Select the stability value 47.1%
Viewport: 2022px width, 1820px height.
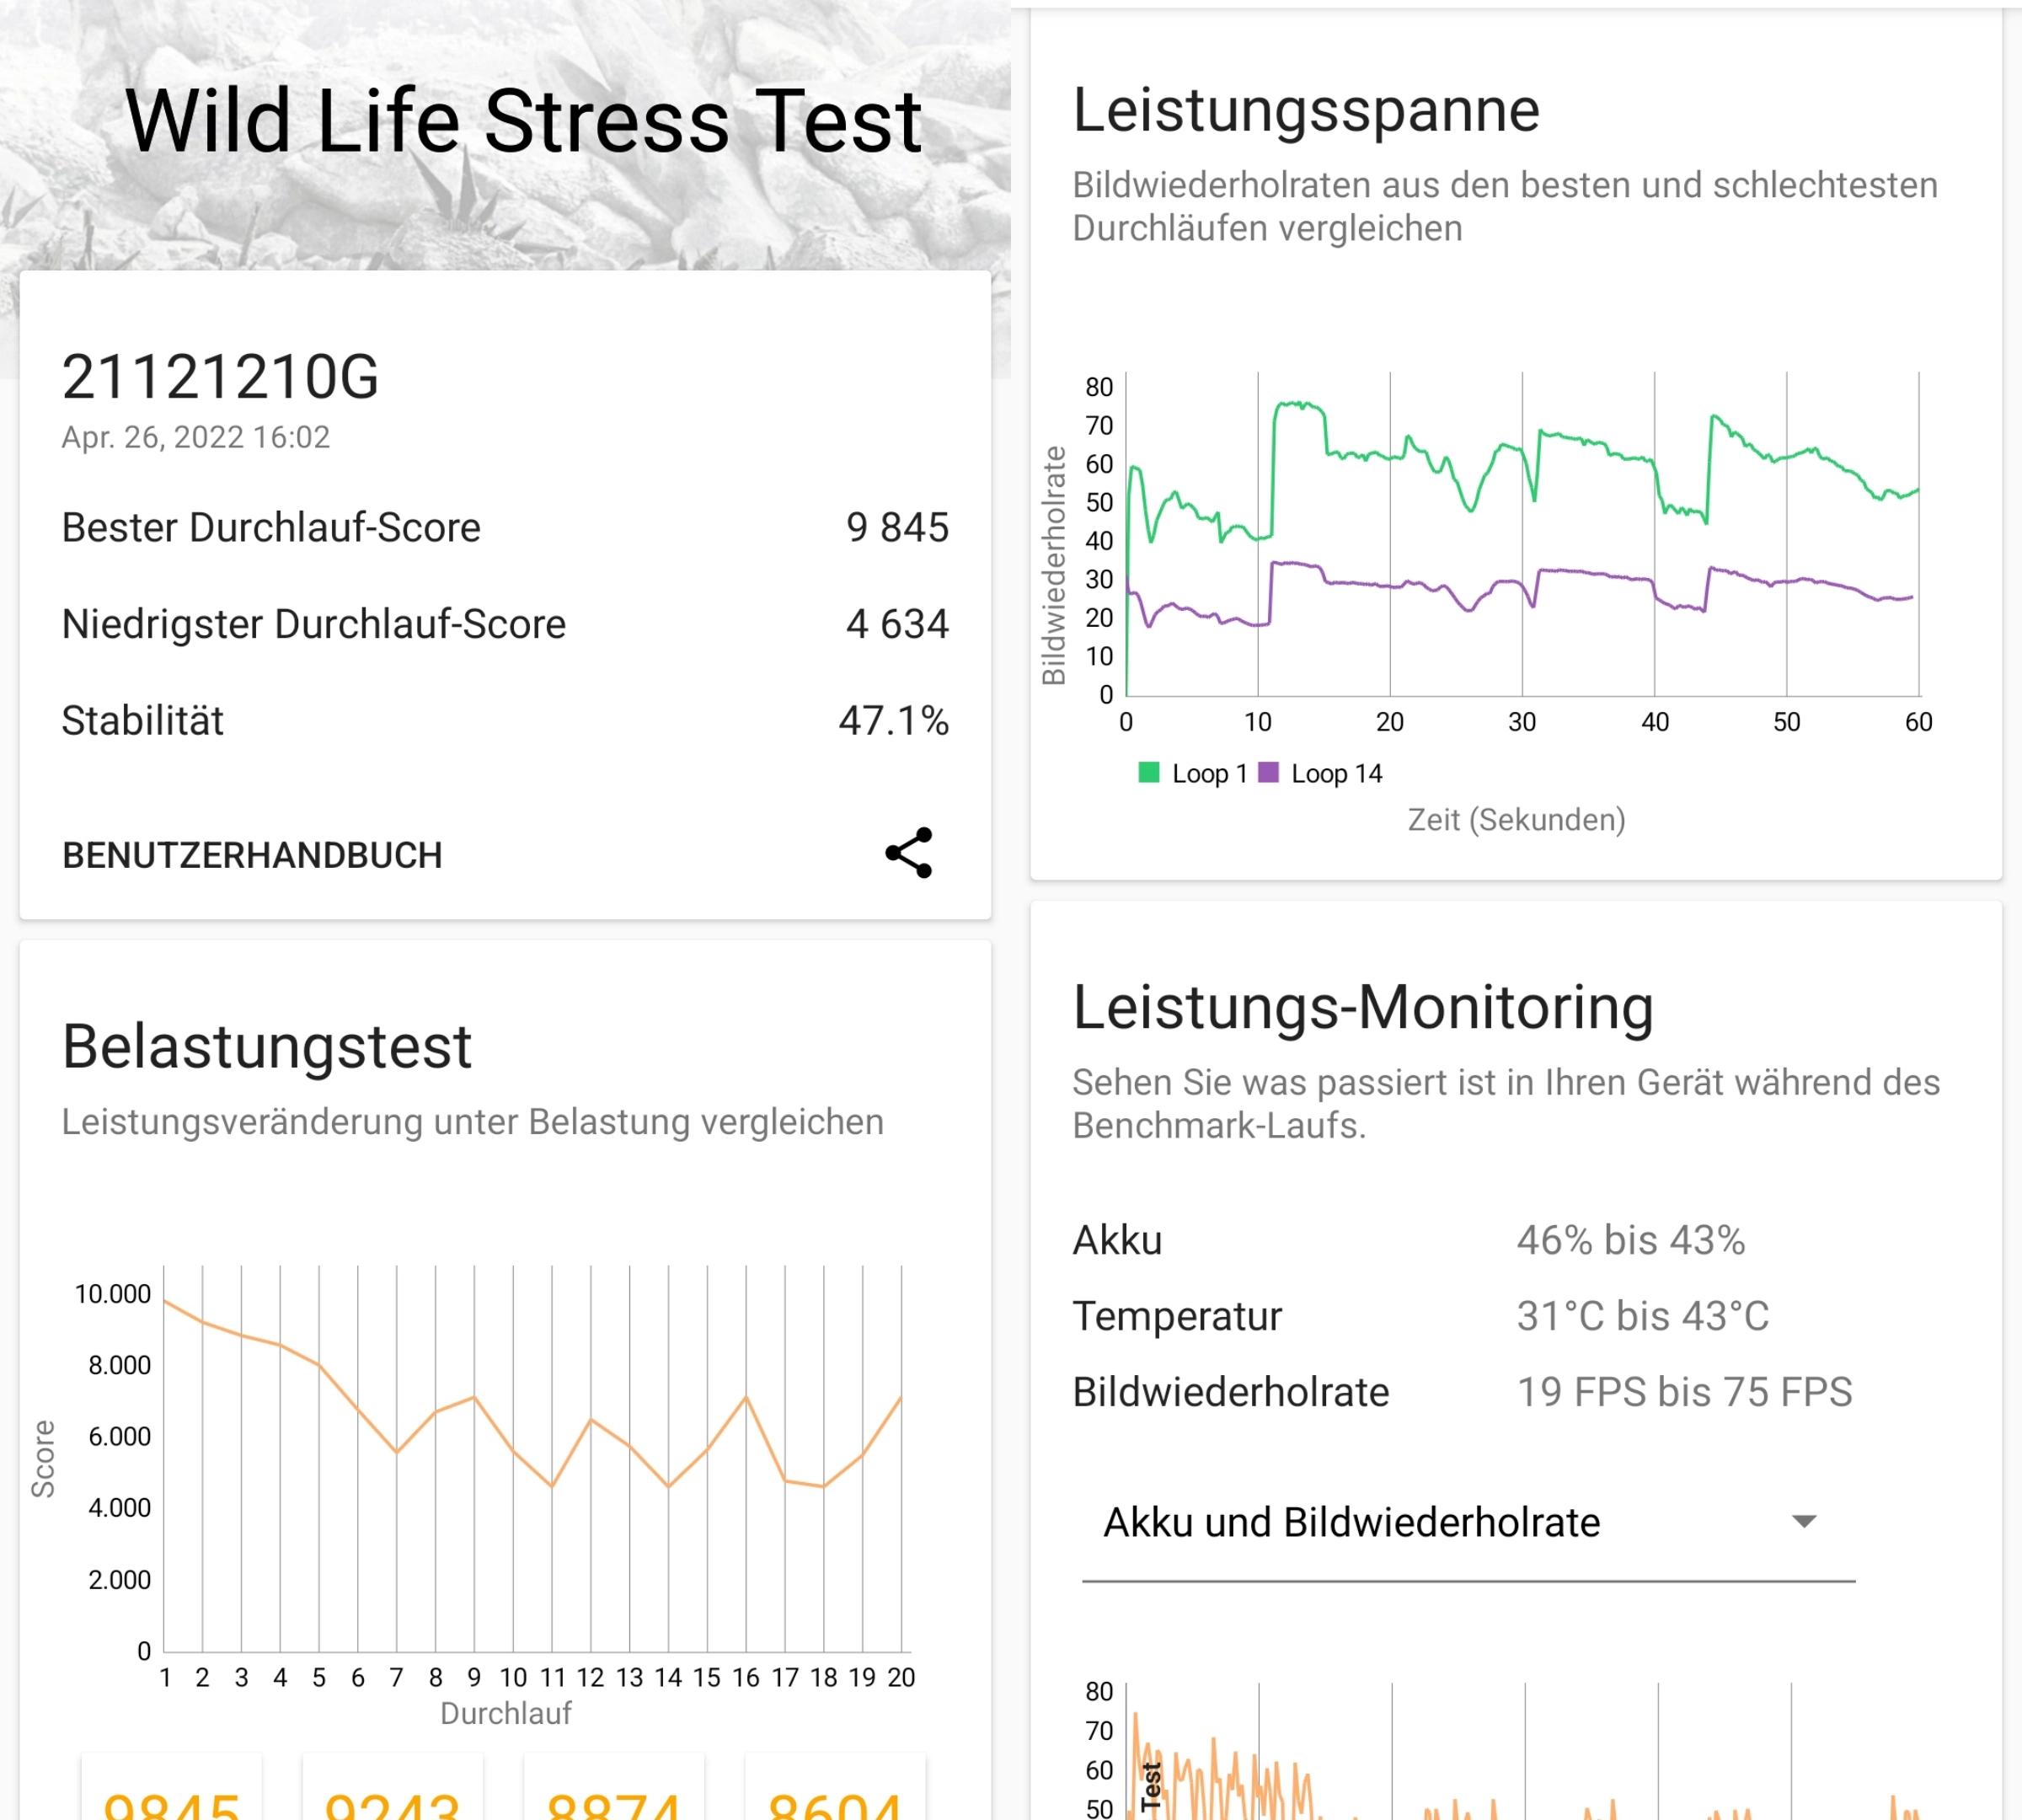(894, 721)
